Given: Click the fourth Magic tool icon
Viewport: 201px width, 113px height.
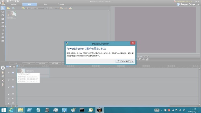Looking at the screenshot, I should [x=3, y=80].
